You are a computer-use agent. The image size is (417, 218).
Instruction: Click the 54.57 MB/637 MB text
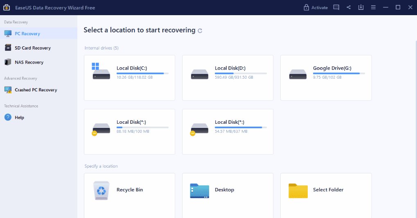[x=231, y=131]
